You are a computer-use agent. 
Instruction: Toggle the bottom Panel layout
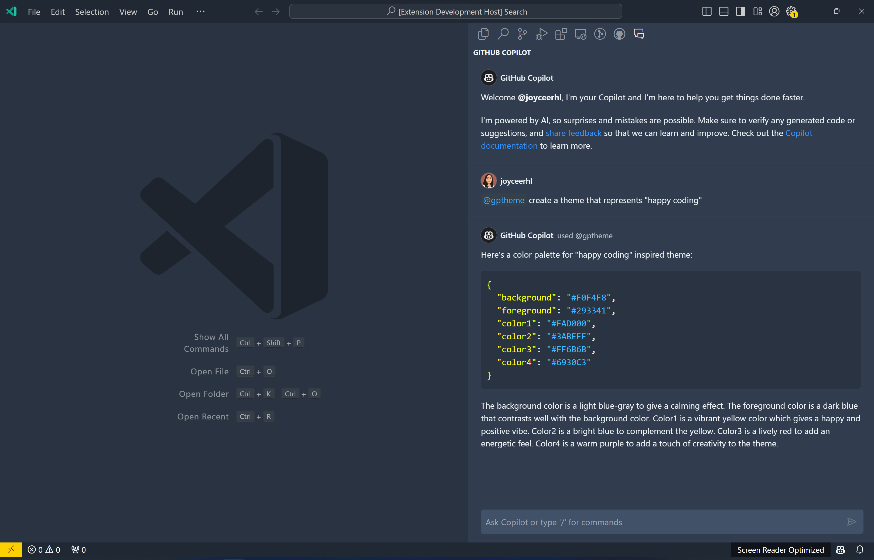click(x=723, y=12)
